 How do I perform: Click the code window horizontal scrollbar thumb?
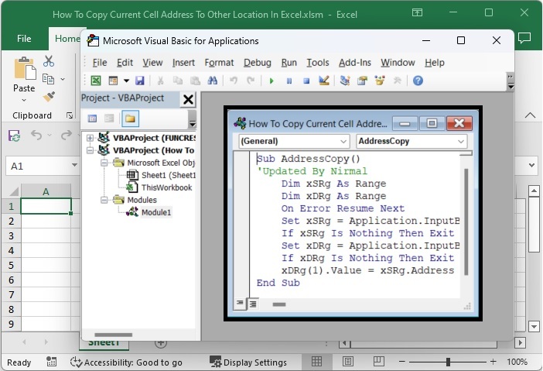click(279, 304)
